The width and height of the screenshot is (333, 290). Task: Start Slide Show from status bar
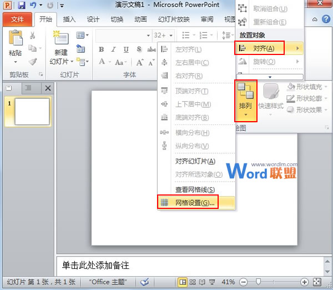coord(212,282)
